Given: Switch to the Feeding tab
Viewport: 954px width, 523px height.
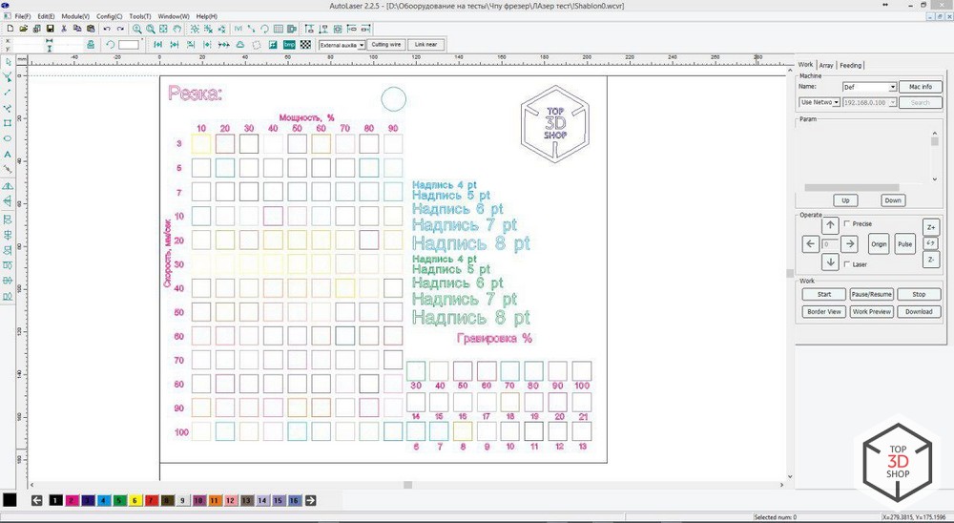Looking at the screenshot, I should 851,65.
